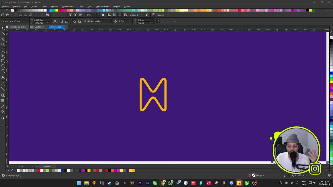This screenshot has width=333, height=187.
Task: Open the Efectos menu
Action: (54, 6)
